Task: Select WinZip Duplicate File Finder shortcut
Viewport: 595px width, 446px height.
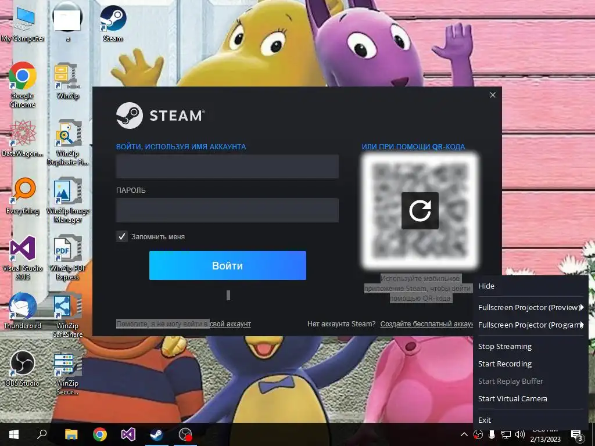Action: (67, 143)
